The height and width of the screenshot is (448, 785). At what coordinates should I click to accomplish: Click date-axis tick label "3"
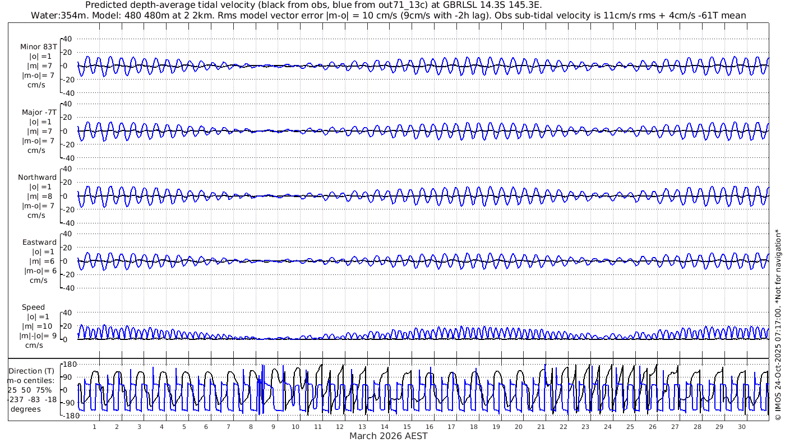point(139,427)
